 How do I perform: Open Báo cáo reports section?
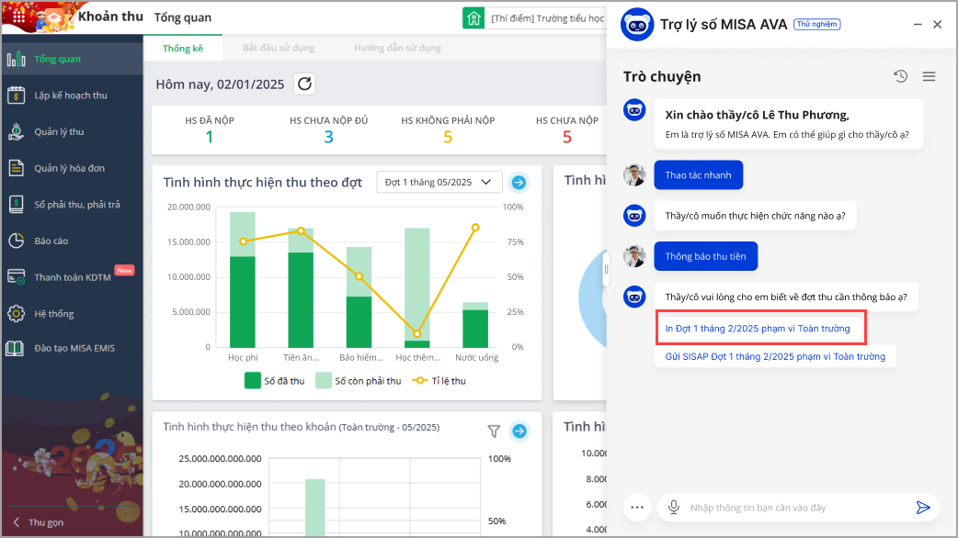[x=72, y=241]
